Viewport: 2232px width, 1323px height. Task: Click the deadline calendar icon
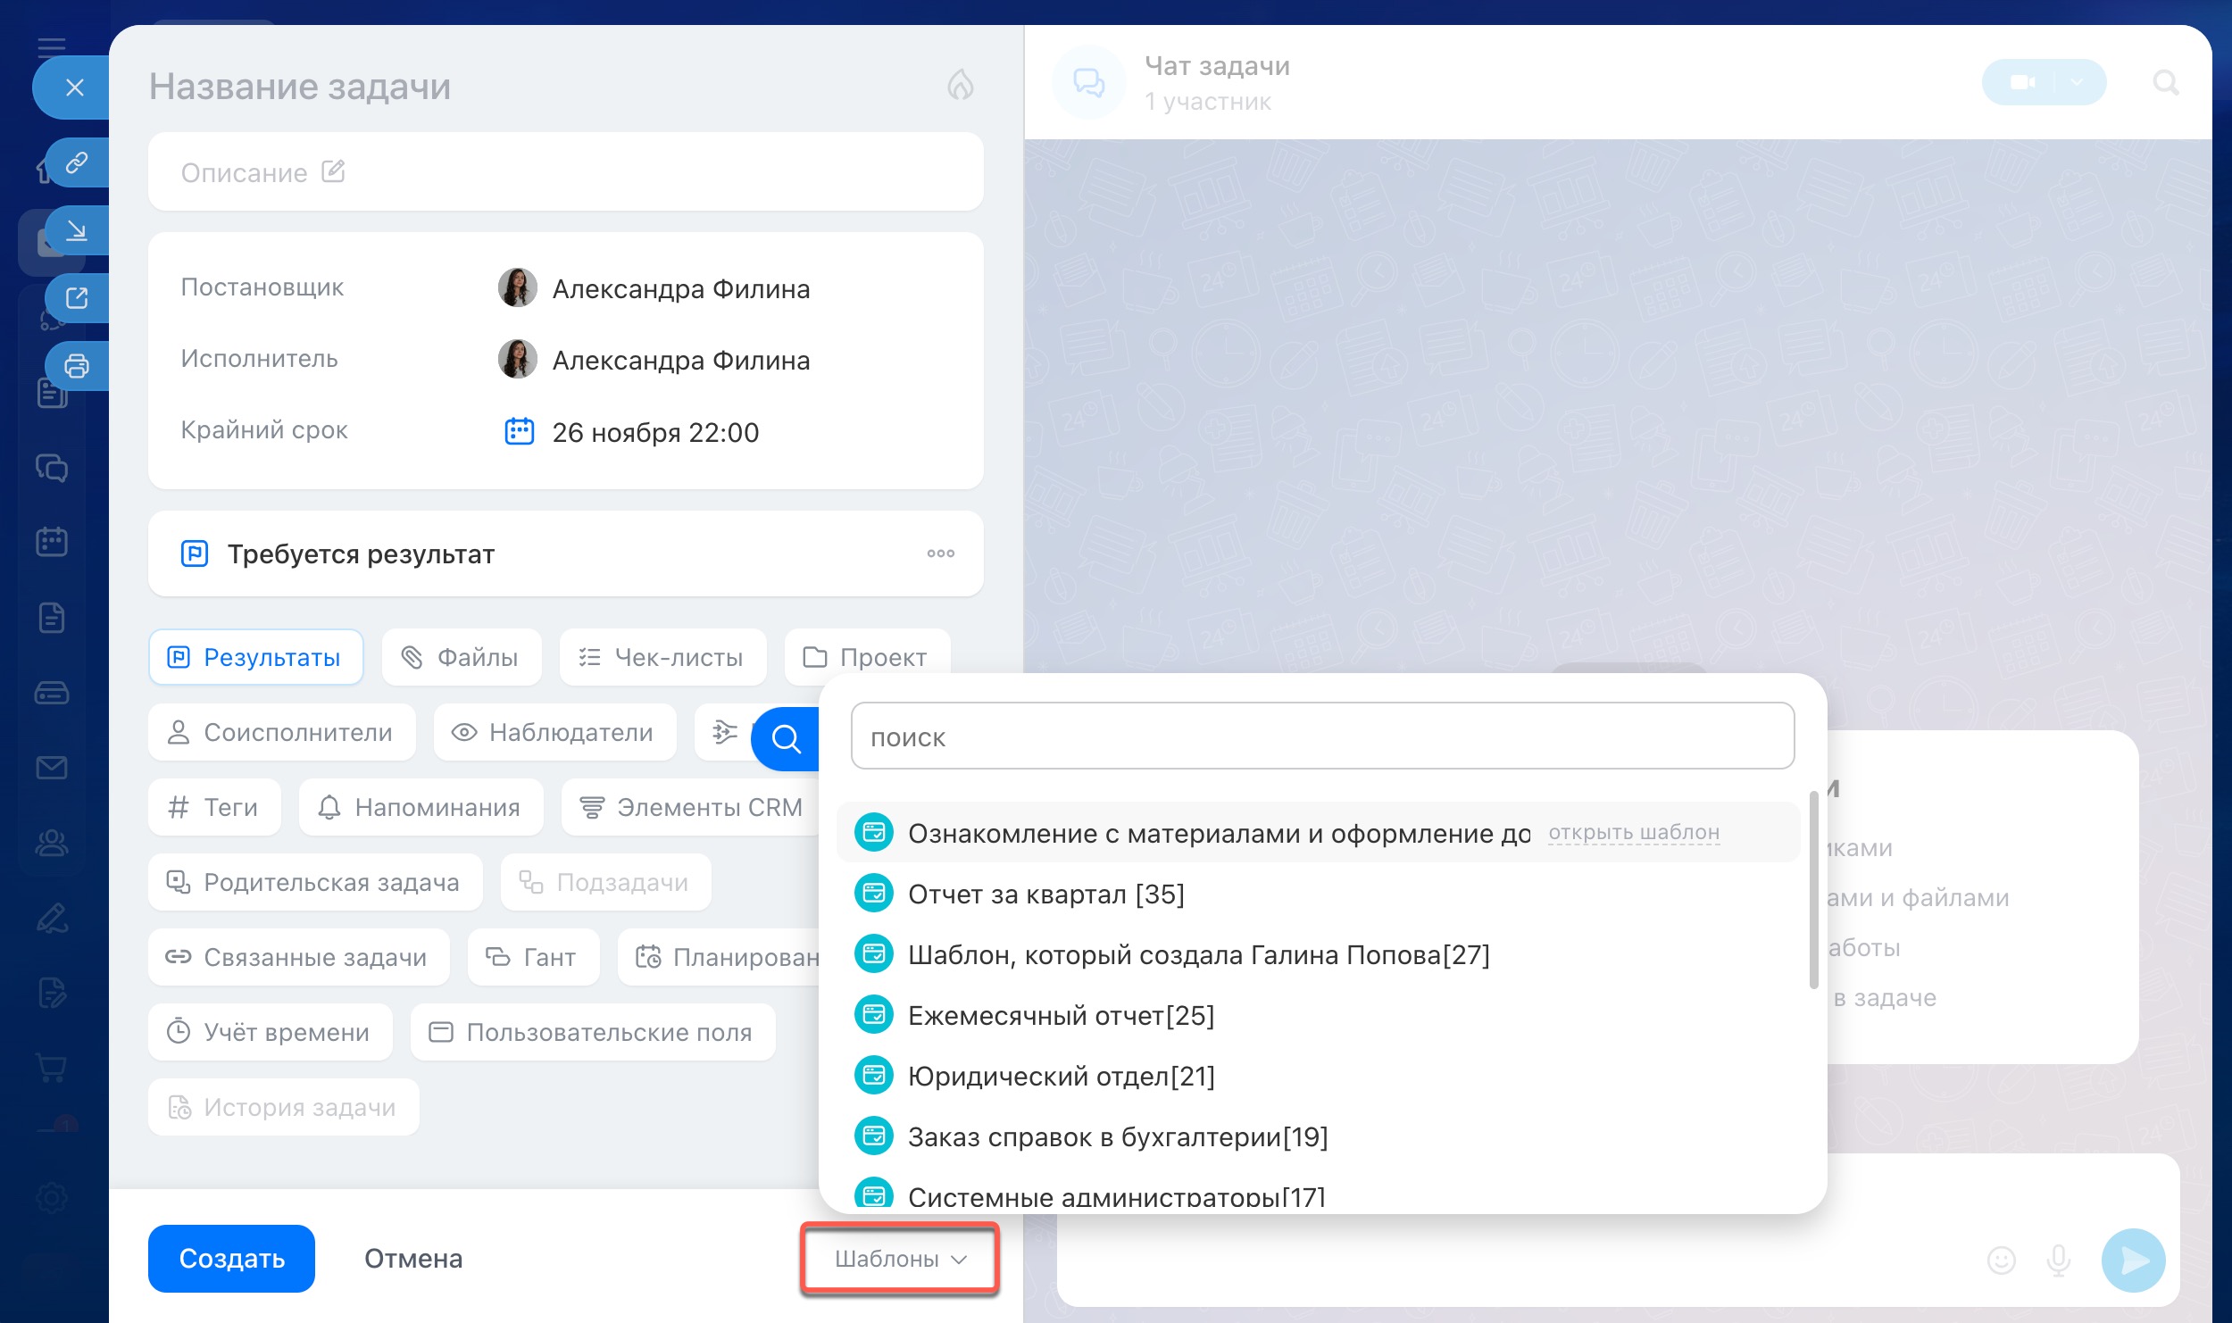point(519,432)
